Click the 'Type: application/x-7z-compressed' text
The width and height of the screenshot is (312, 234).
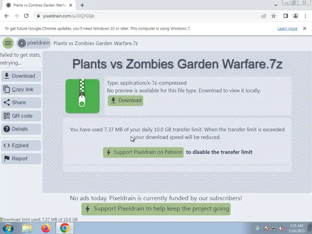point(147,83)
